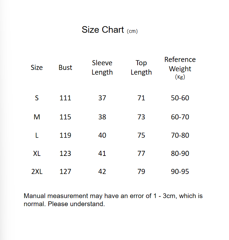Viewport: 229px width, 240px height.
Task: Select the top length value 71
Action: 141,98
